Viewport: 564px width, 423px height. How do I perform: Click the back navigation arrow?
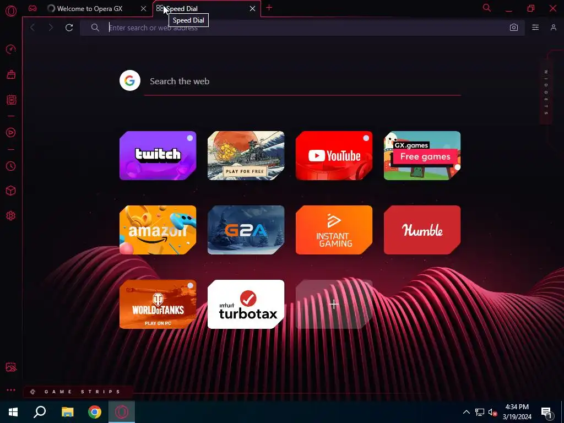[32, 28]
